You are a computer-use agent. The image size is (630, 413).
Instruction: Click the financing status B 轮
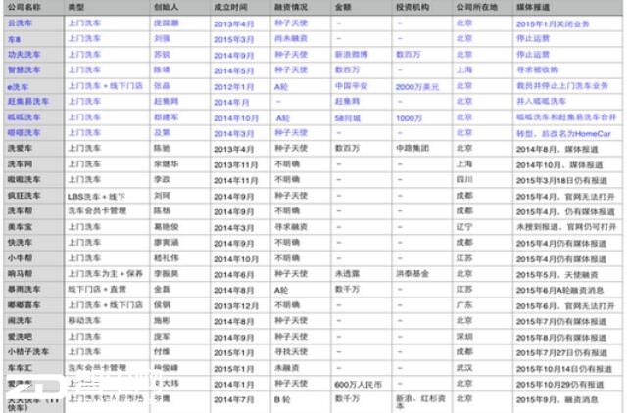point(282,399)
